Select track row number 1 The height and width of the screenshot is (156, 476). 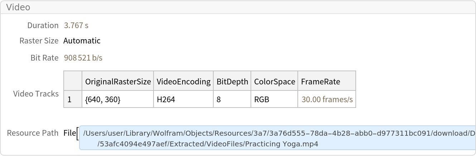pyautogui.click(x=69, y=100)
